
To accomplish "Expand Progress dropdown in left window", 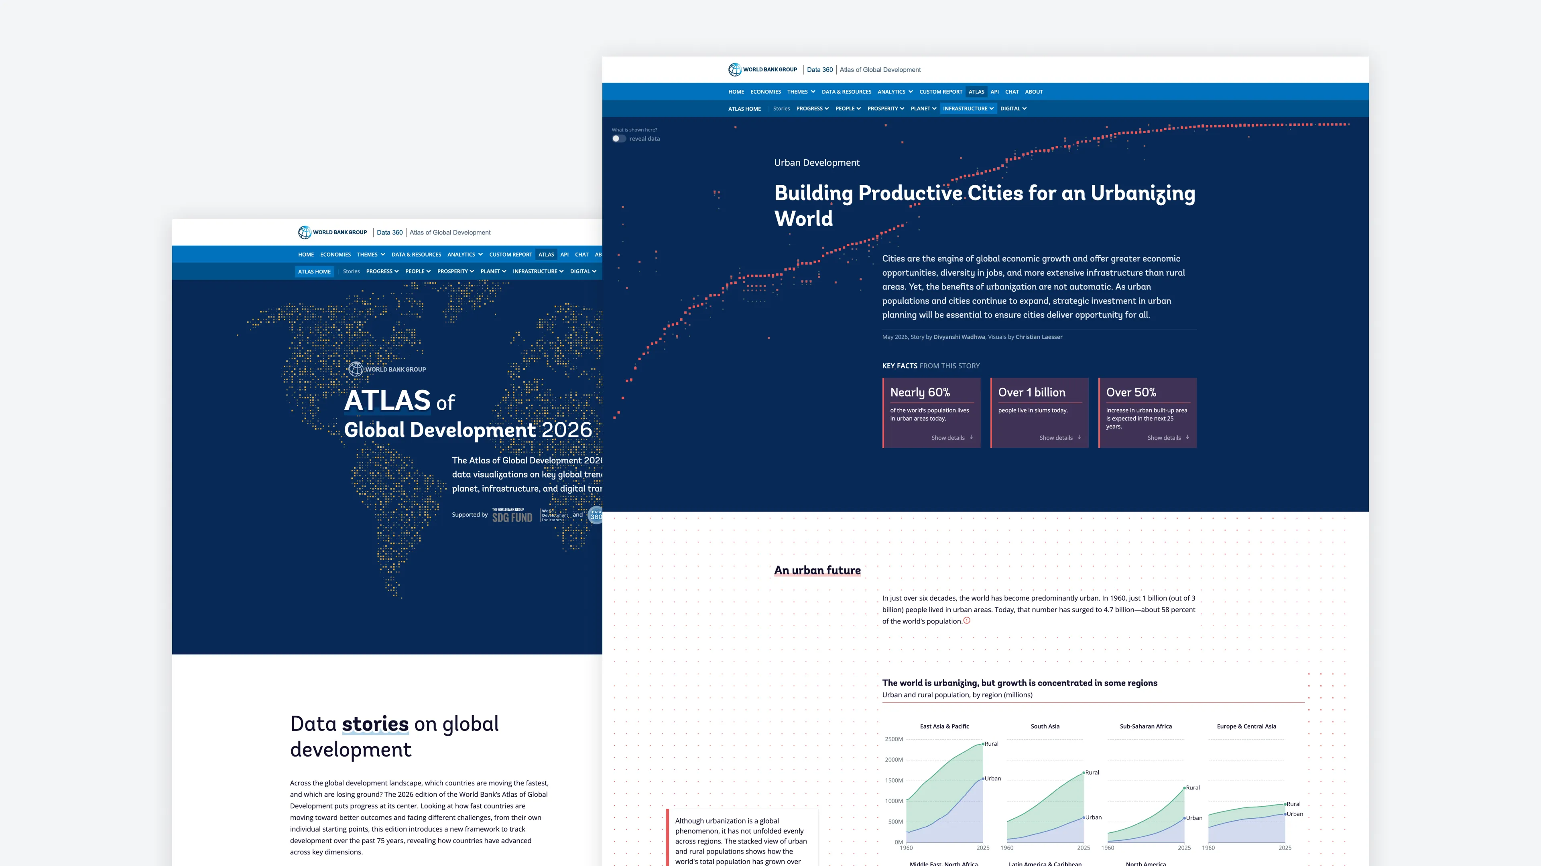I will [x=382, y=271].
